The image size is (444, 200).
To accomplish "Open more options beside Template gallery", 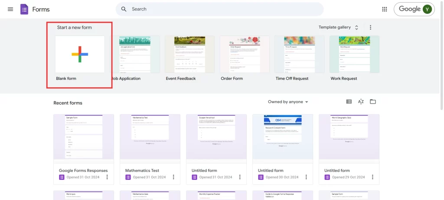I will pyautogui.click(x=370, y=27).
